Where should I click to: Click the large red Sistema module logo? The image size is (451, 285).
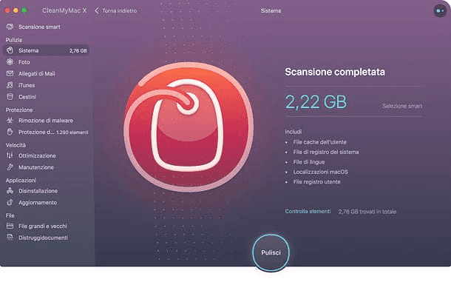(x=189, y=127)
